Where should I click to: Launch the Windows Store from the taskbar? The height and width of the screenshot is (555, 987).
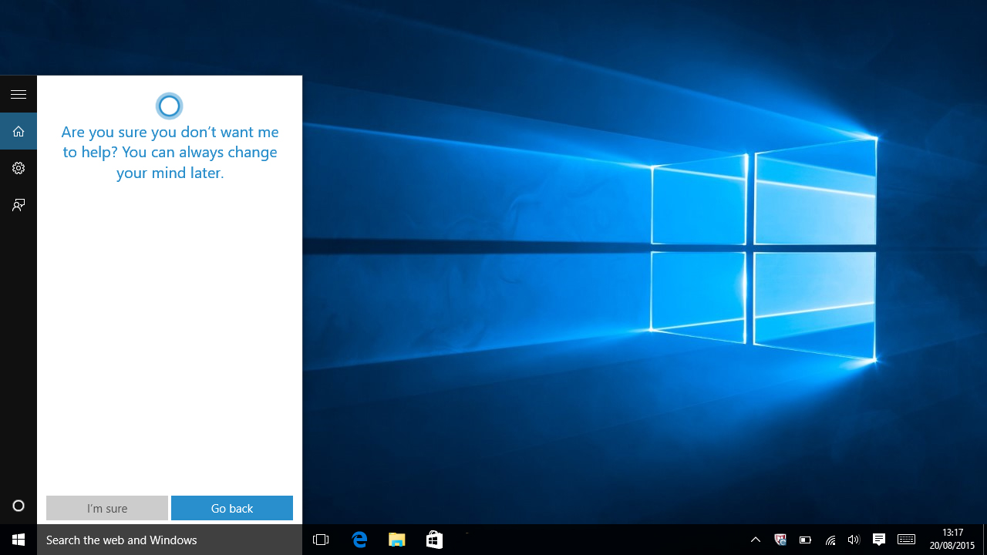[x=434, y=540]
